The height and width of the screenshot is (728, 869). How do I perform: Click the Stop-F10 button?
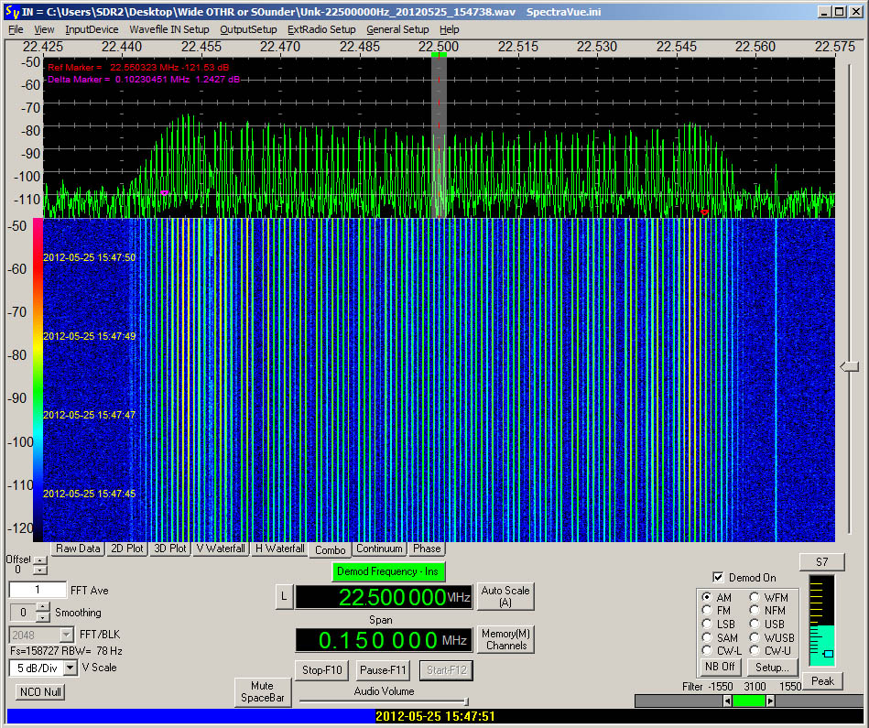click(322, 669)
